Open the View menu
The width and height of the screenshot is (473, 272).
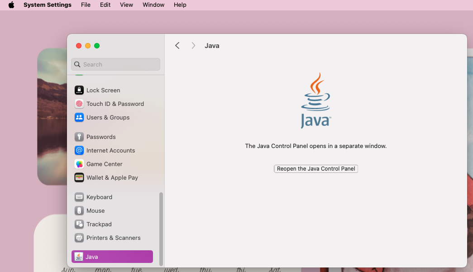[x=126, y=5]
